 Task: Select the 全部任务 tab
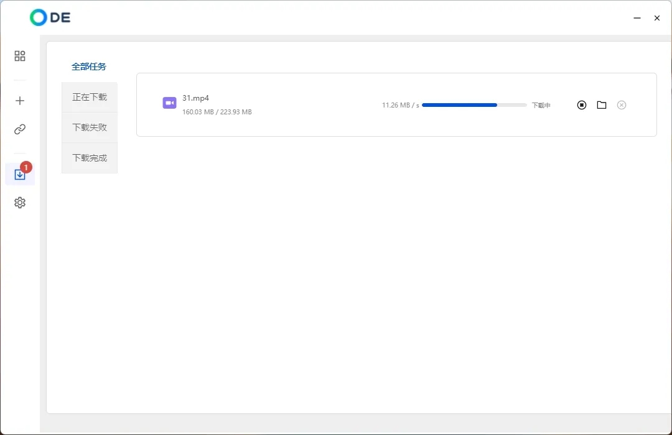[89, 66]
